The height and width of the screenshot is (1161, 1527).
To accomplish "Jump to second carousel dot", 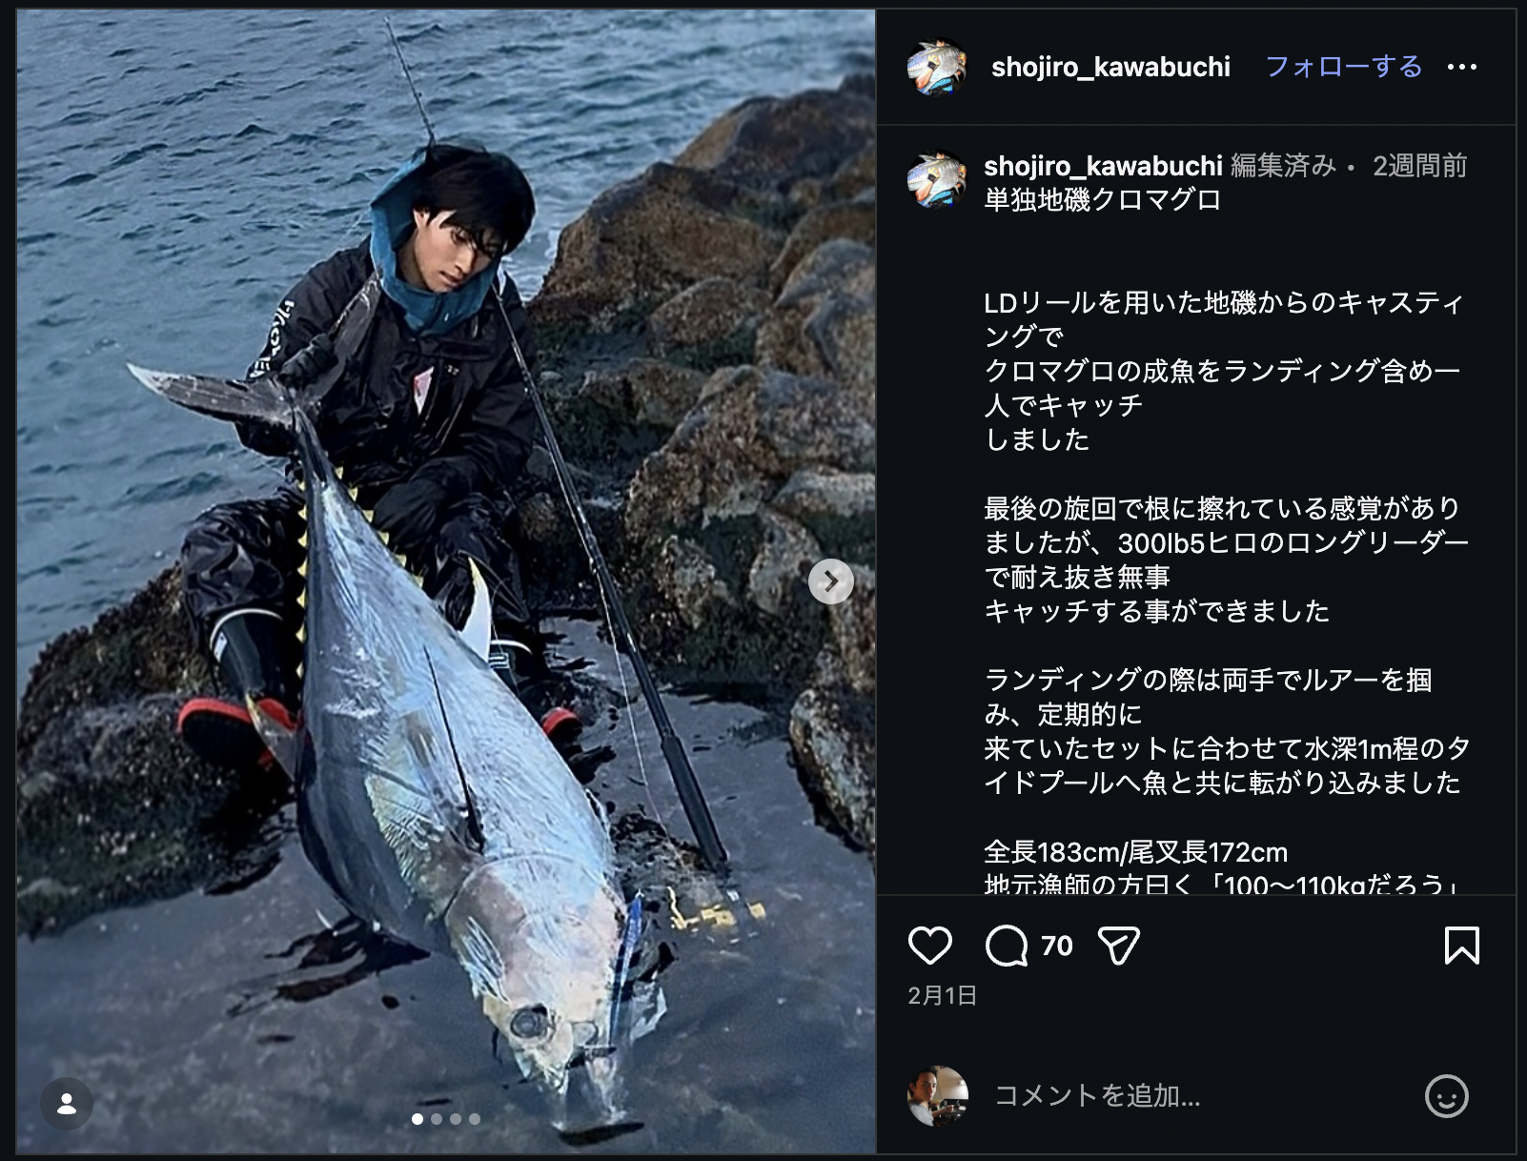I will (437, 1119).
